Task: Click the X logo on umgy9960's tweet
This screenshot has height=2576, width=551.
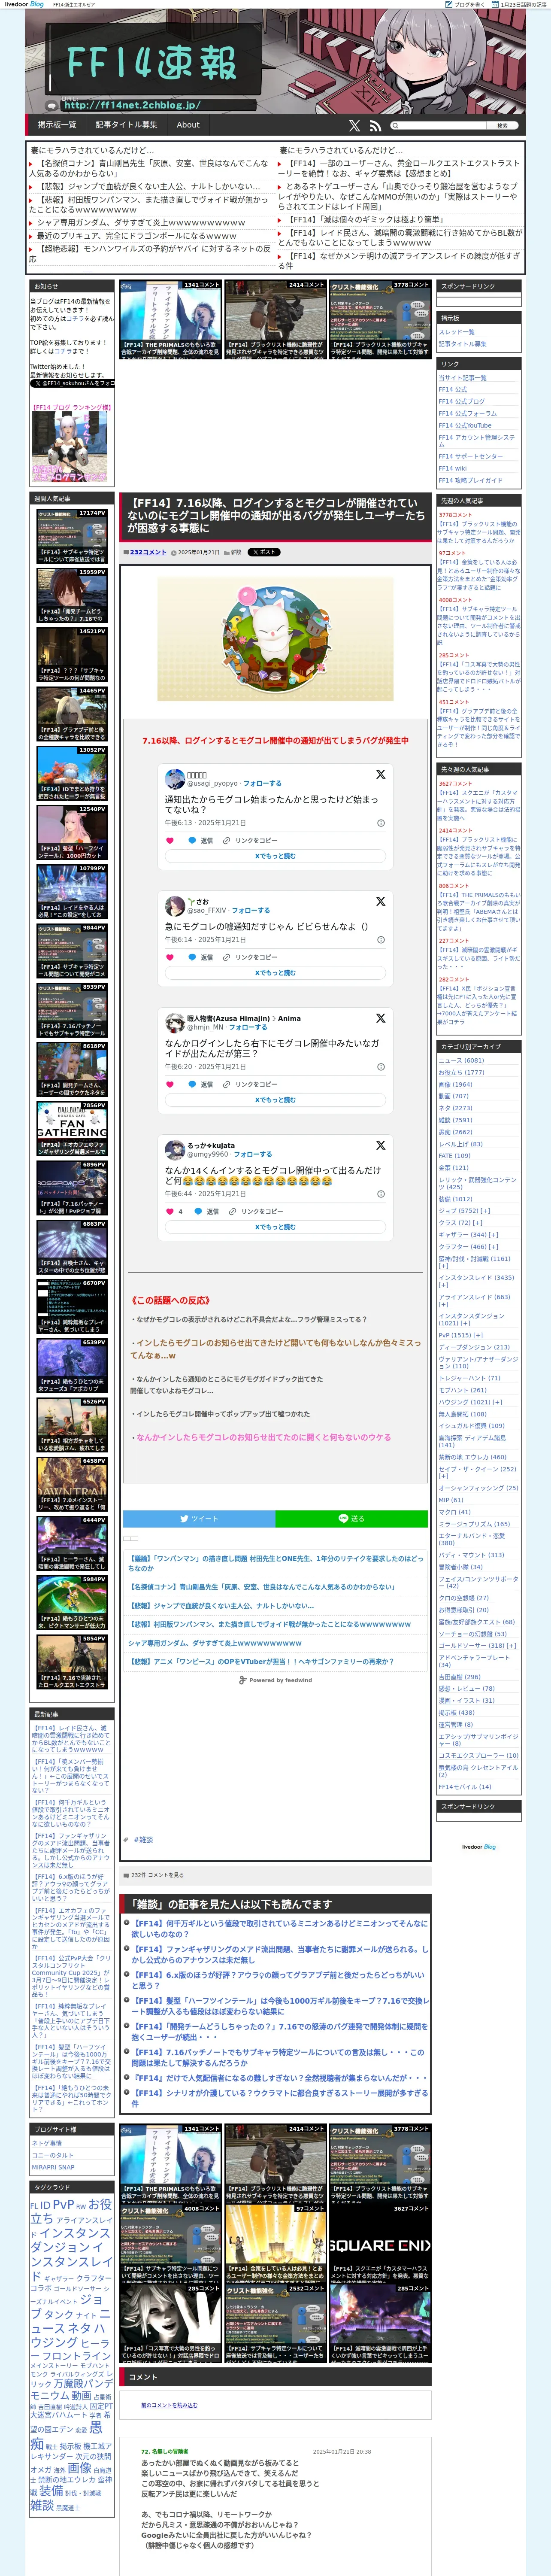Action: pos(381,1145)
